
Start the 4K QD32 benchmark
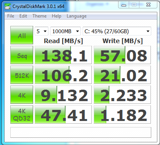coord(22,114)
